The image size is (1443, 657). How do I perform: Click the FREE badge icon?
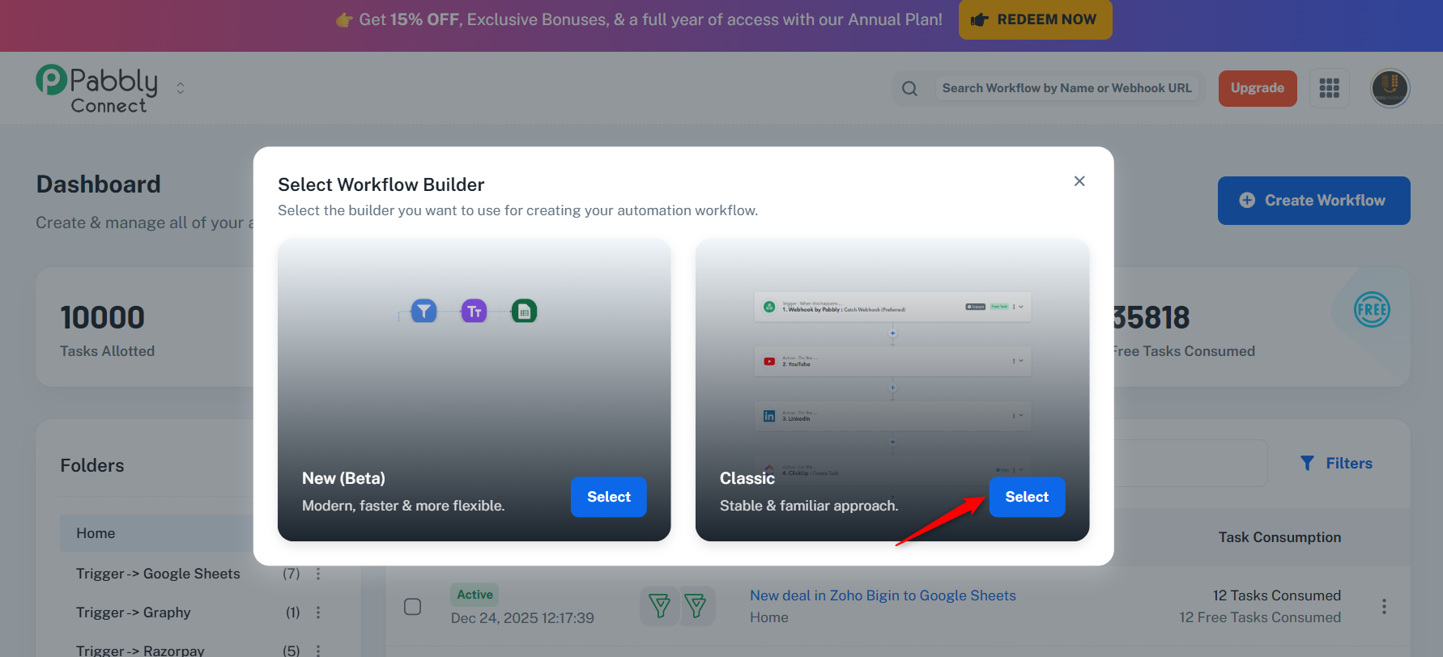1371,310
